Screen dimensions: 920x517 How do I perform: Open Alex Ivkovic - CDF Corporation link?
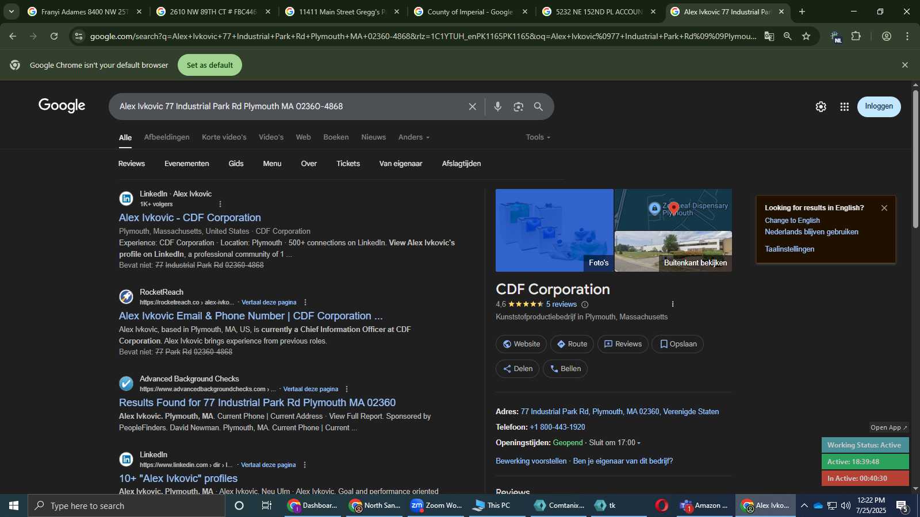(190, 218)
